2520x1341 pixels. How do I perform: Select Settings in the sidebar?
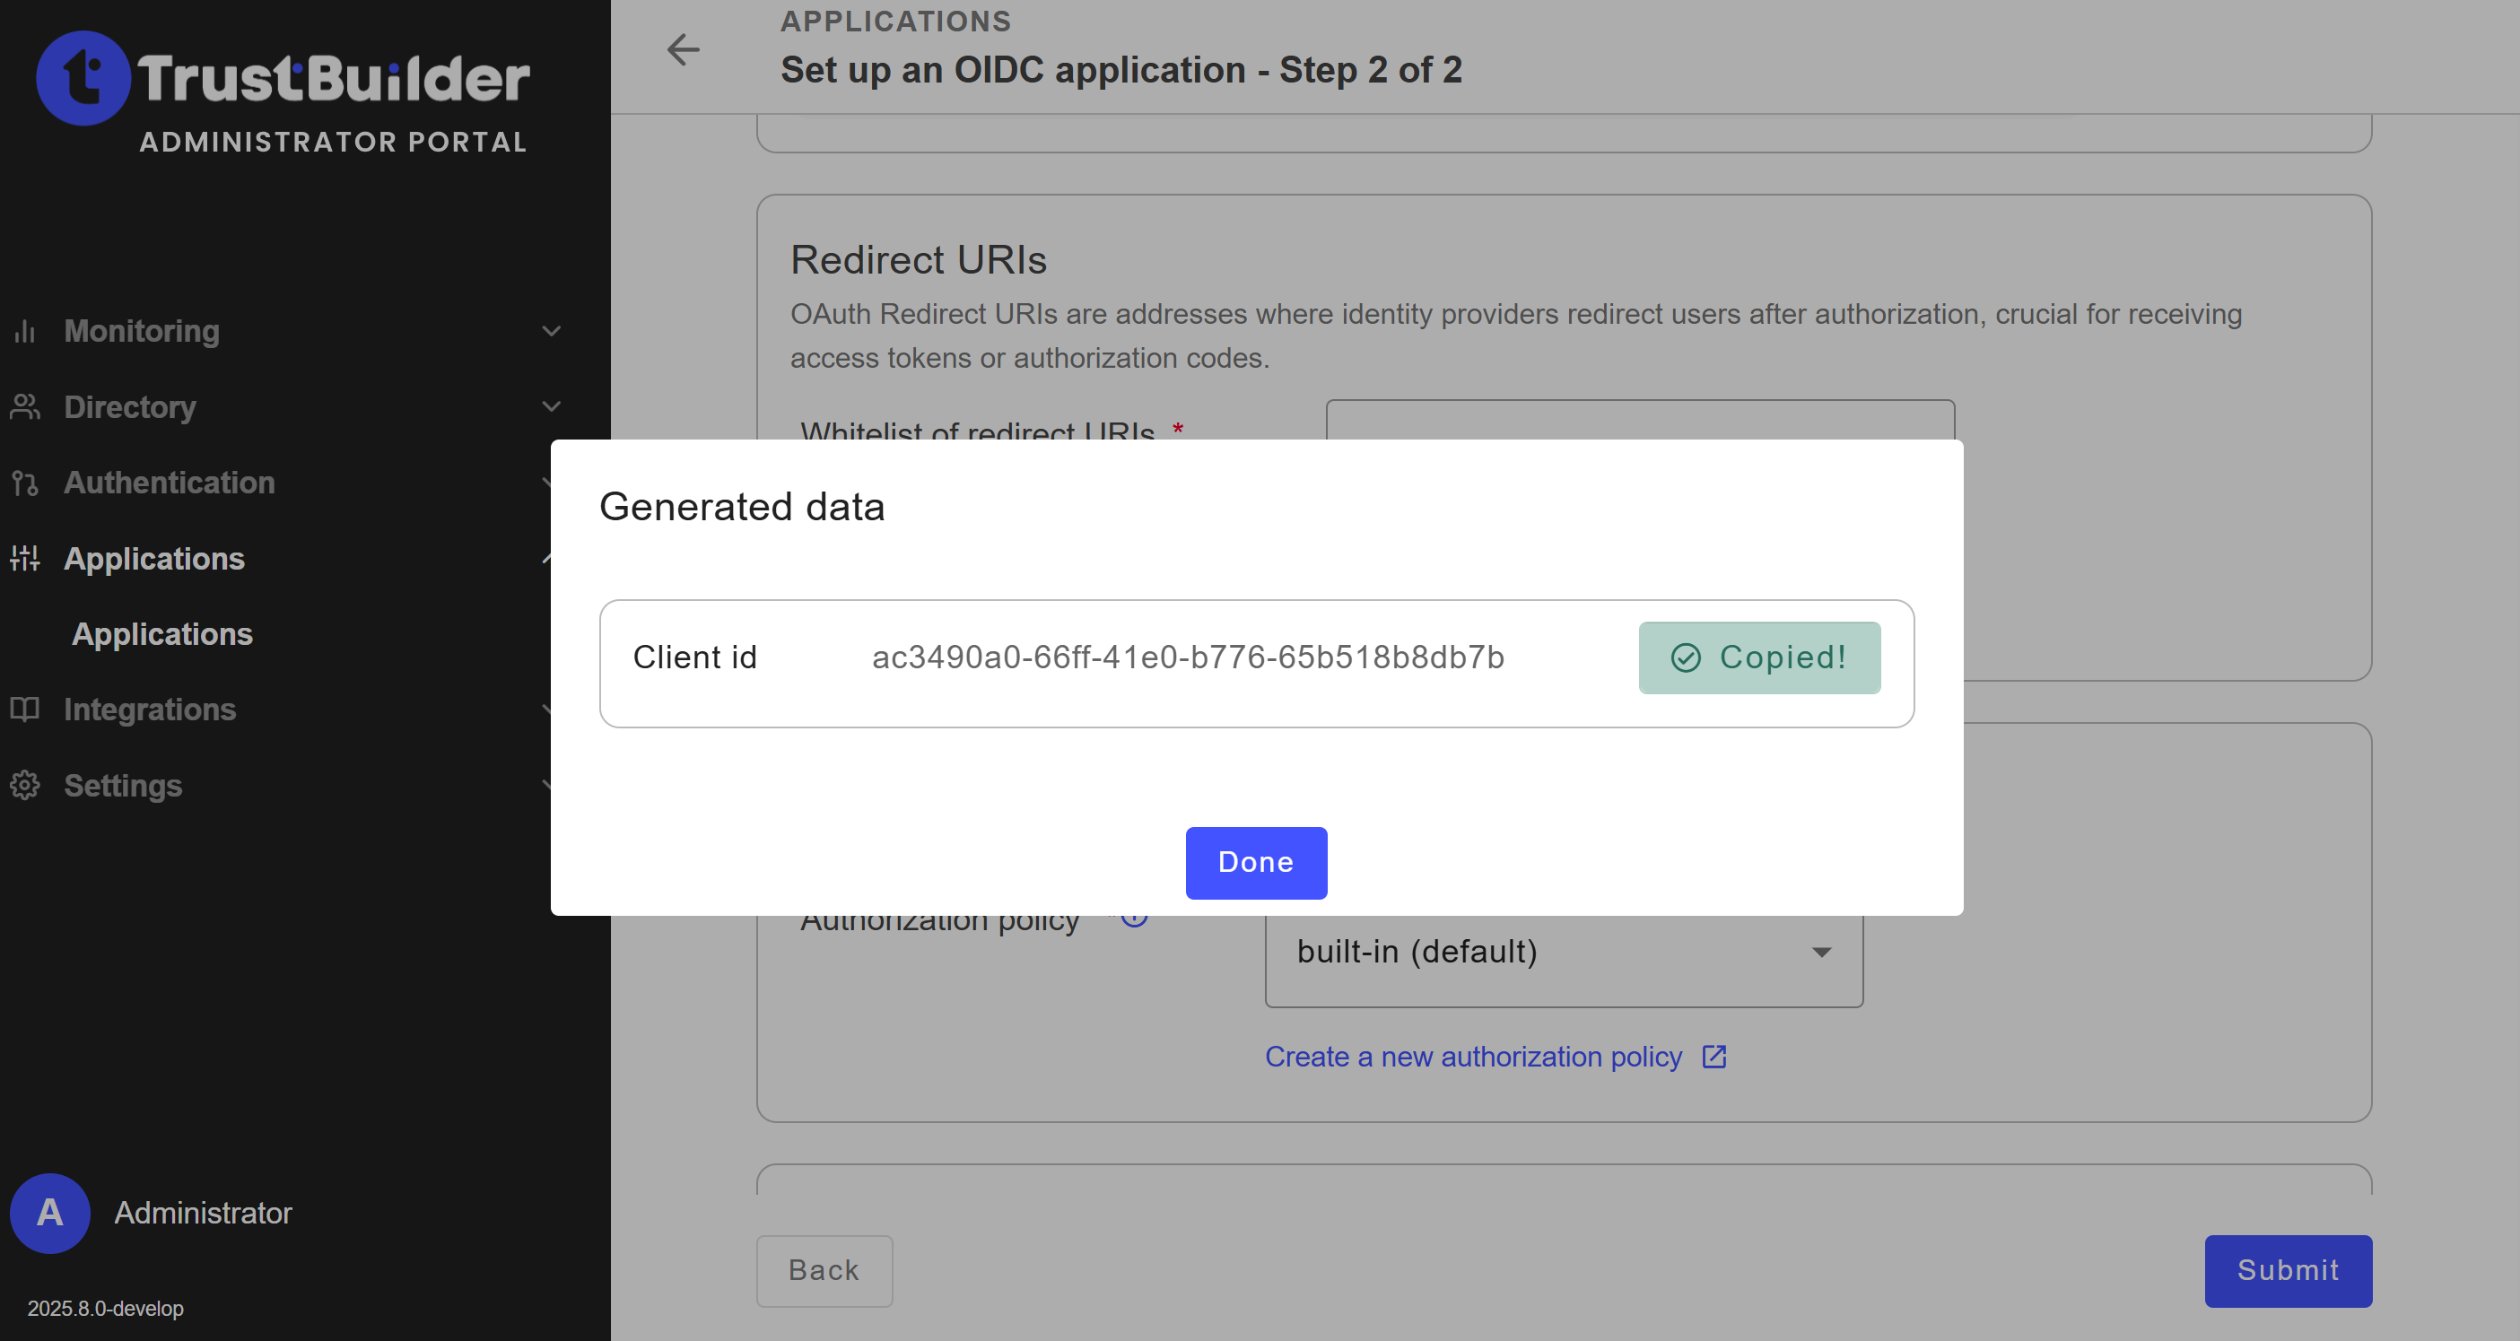123,786
